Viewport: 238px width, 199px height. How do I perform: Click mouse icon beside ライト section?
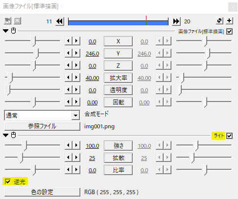point(13,135)
